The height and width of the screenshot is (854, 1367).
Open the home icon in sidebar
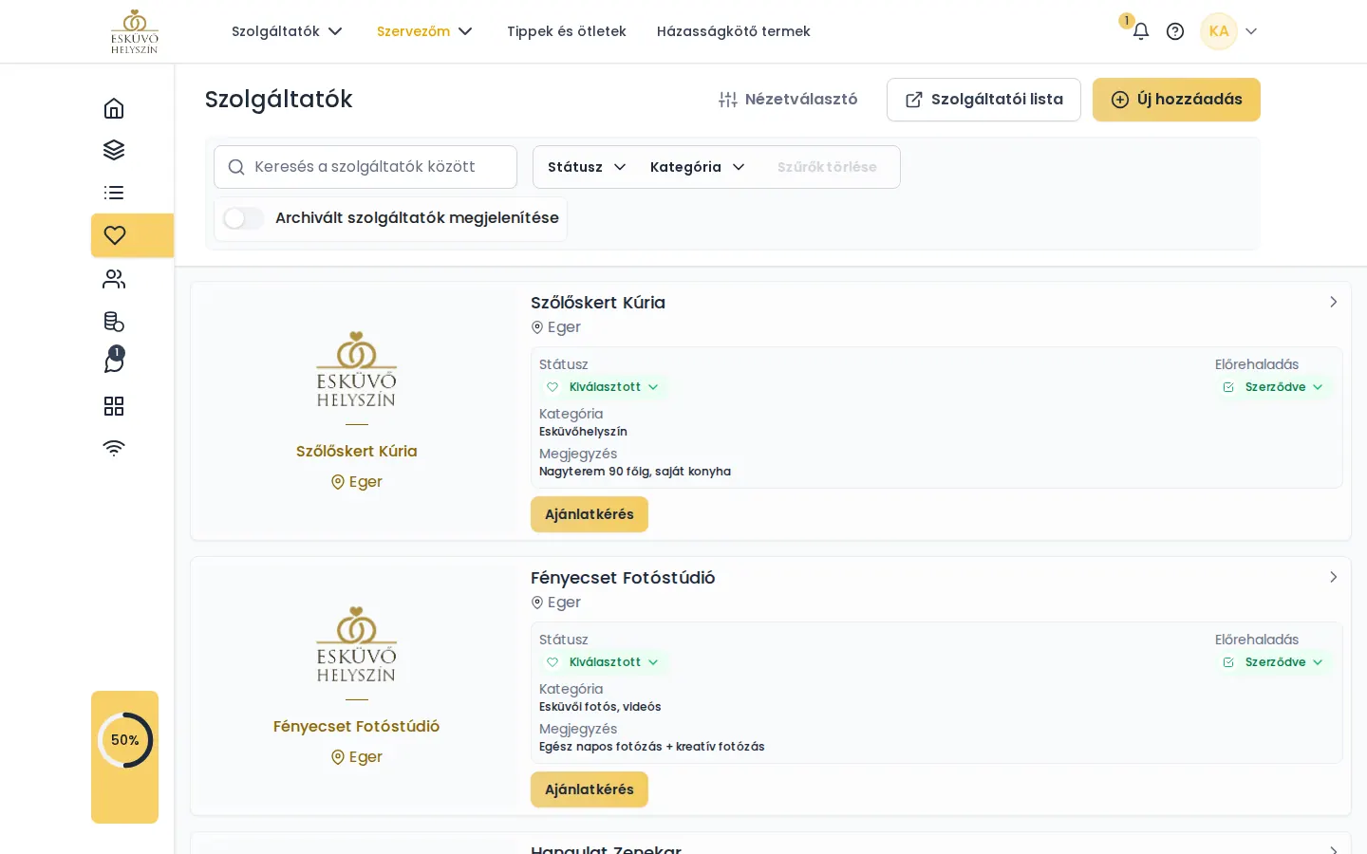pos(114,108)
